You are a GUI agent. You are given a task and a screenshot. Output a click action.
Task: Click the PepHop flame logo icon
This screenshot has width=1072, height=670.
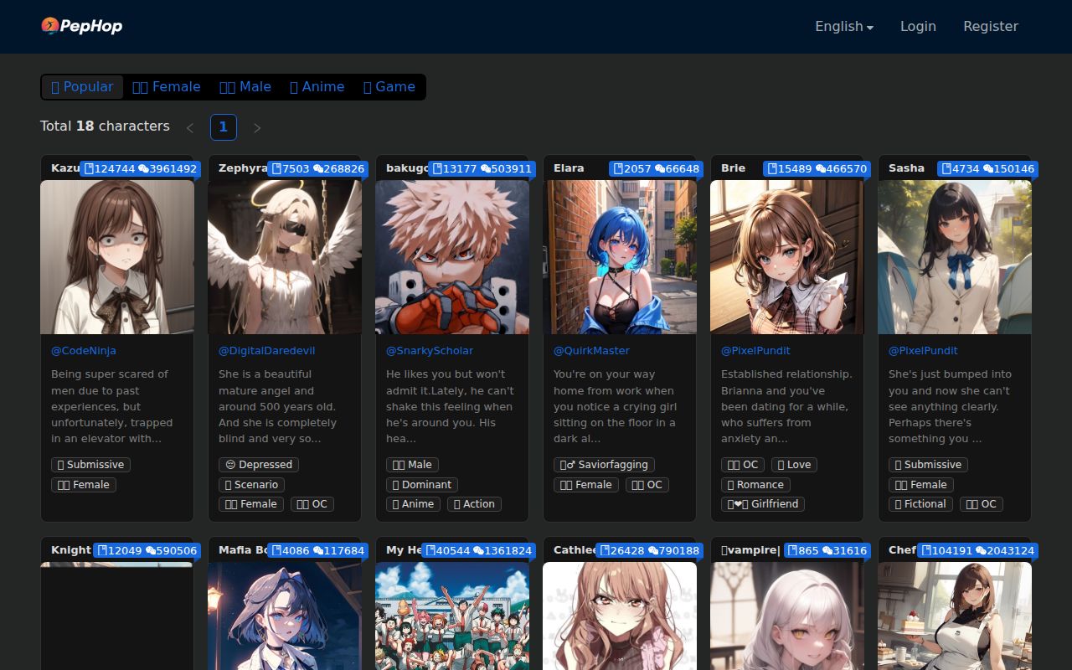pos(51,26)
